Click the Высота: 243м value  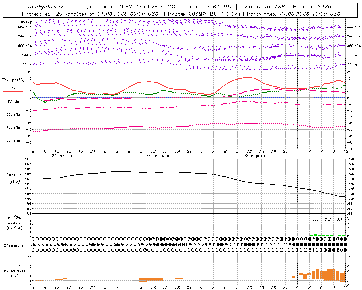312,7
